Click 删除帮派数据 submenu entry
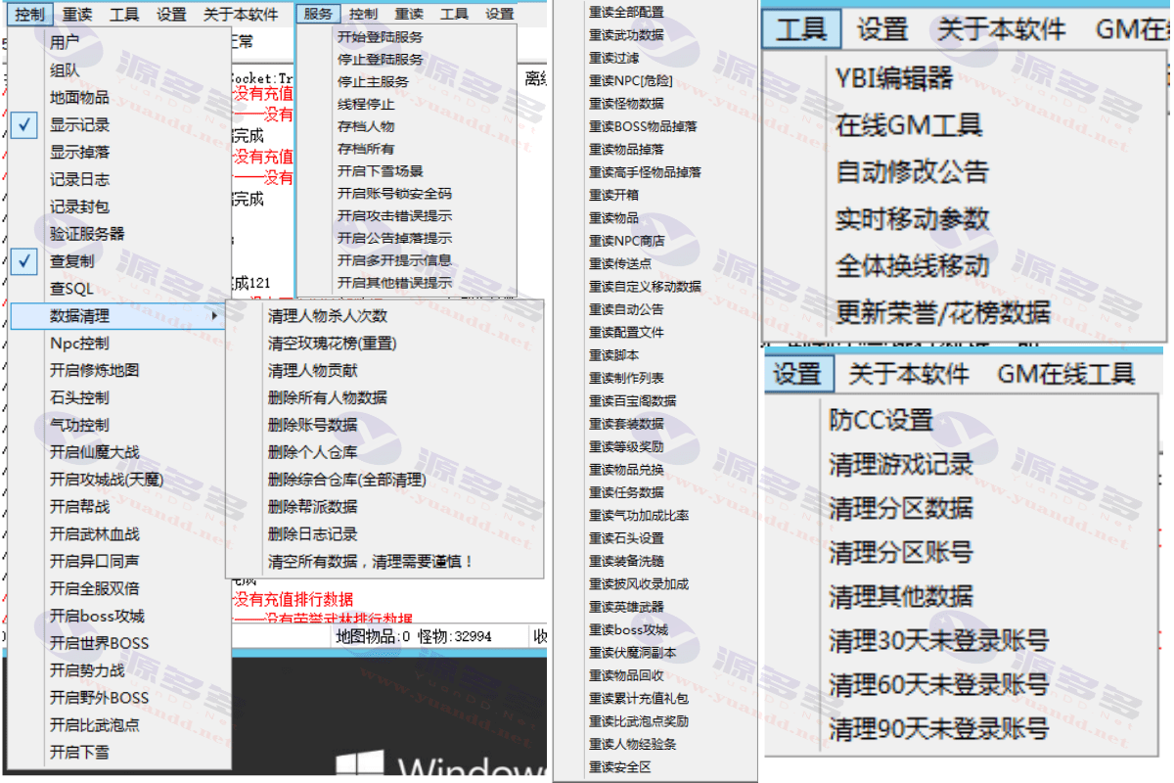This screenshot has height=783, width=1174. pos(313,507)
